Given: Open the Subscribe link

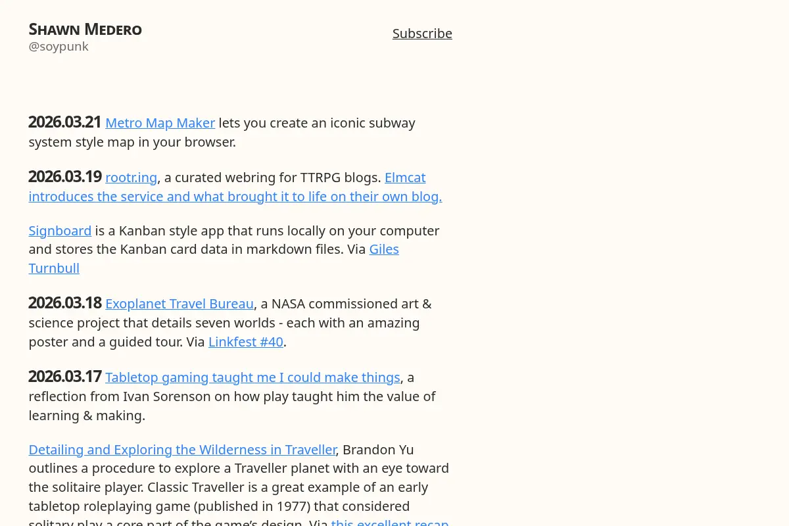Looking at the screenshot, I should pyautogui.click(x=422, y=34).
